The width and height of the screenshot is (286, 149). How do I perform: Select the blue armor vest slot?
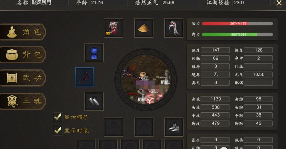(x=94, y=53)
